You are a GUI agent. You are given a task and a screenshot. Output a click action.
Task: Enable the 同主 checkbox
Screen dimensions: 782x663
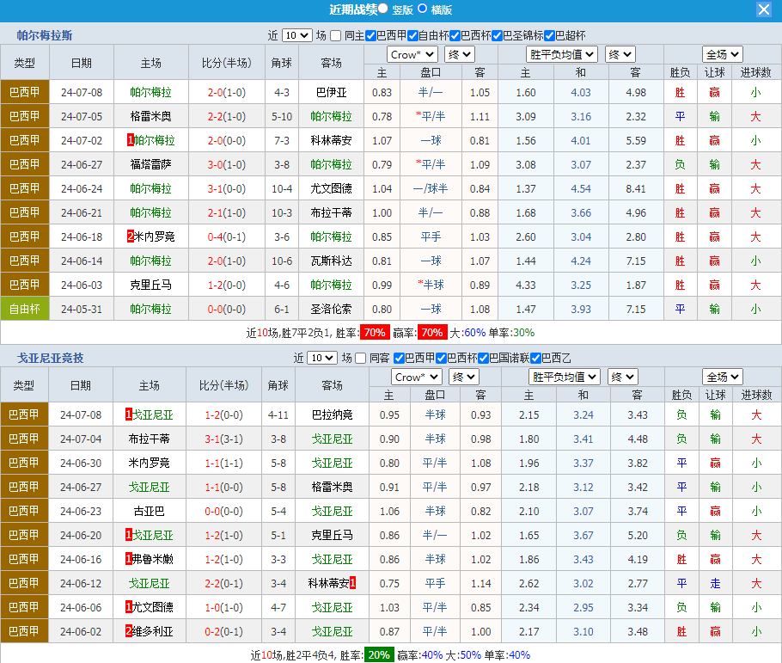pos(336,35)
